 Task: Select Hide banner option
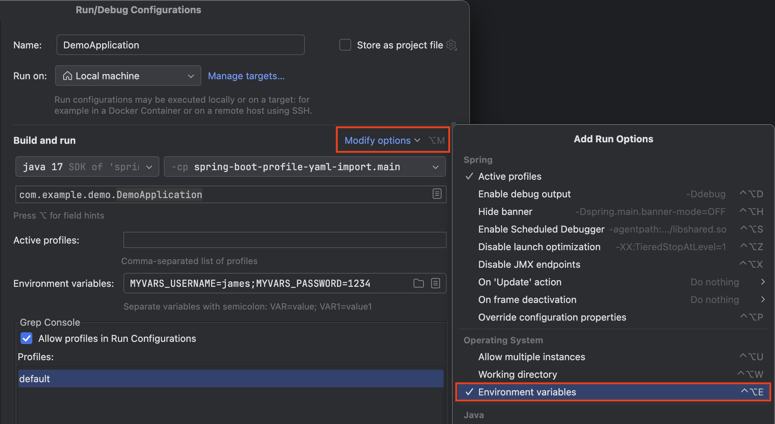pyautogui.click(x=505, y=212)
